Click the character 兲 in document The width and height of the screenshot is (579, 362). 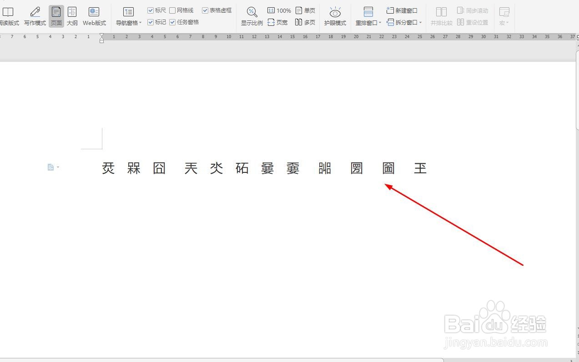tap(191, 168)
